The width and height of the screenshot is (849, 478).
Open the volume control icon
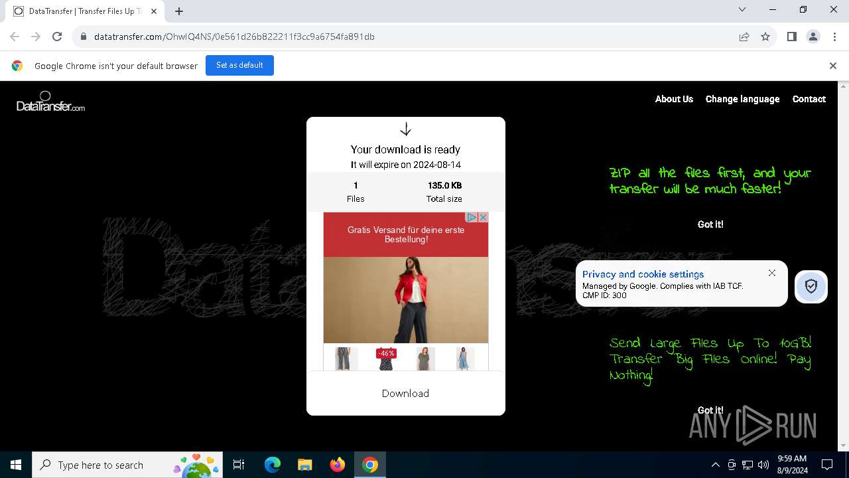click(763, 465)
